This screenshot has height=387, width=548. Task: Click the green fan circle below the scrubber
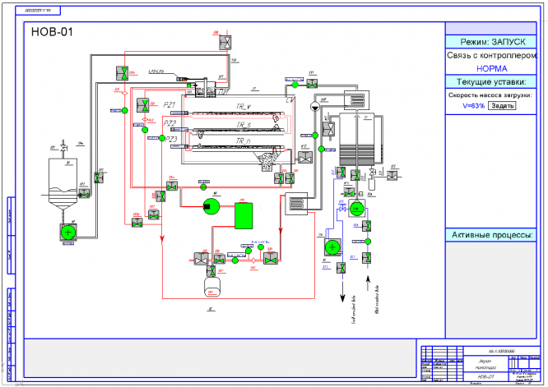(x=357, y=209)
